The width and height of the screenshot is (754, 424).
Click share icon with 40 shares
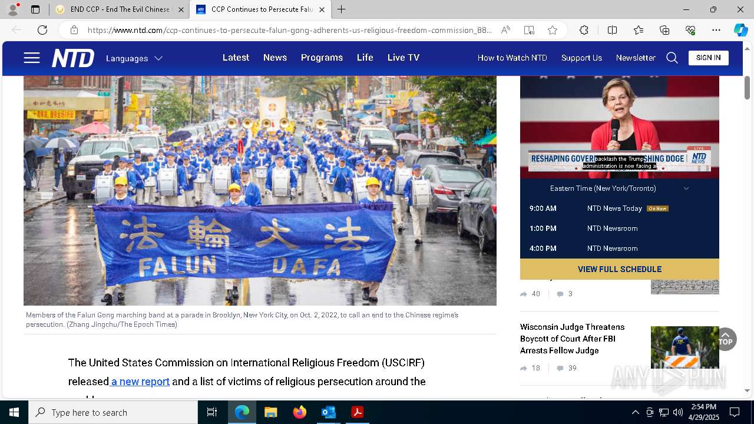[524, 294]
